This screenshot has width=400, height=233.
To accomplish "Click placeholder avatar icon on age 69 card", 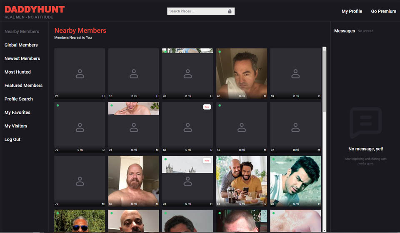I will pos(295,74).
